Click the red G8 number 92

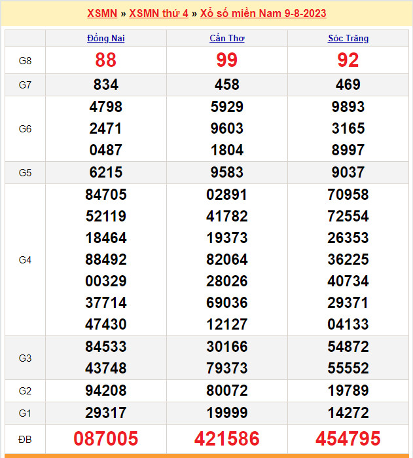pos(348,60)
